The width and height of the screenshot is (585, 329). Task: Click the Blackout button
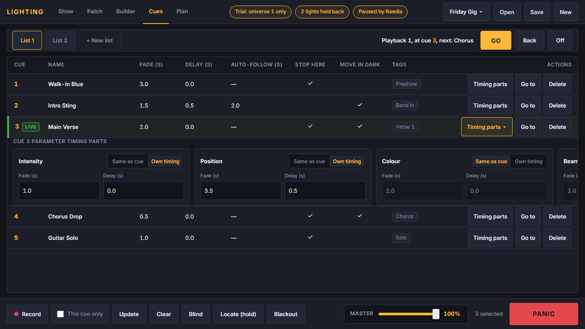286,314
